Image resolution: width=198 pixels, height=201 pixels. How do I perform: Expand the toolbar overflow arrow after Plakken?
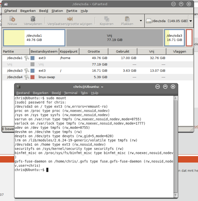coord(140,21)
